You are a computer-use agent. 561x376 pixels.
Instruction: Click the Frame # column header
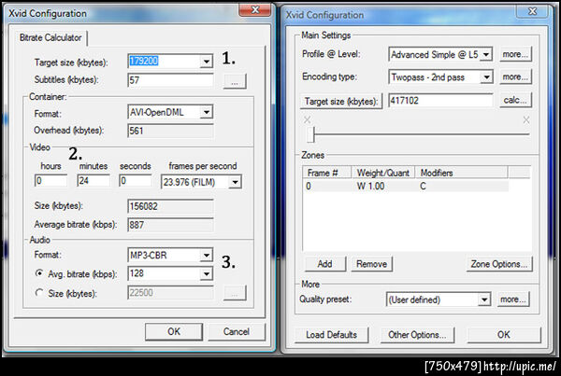[327, 173]
